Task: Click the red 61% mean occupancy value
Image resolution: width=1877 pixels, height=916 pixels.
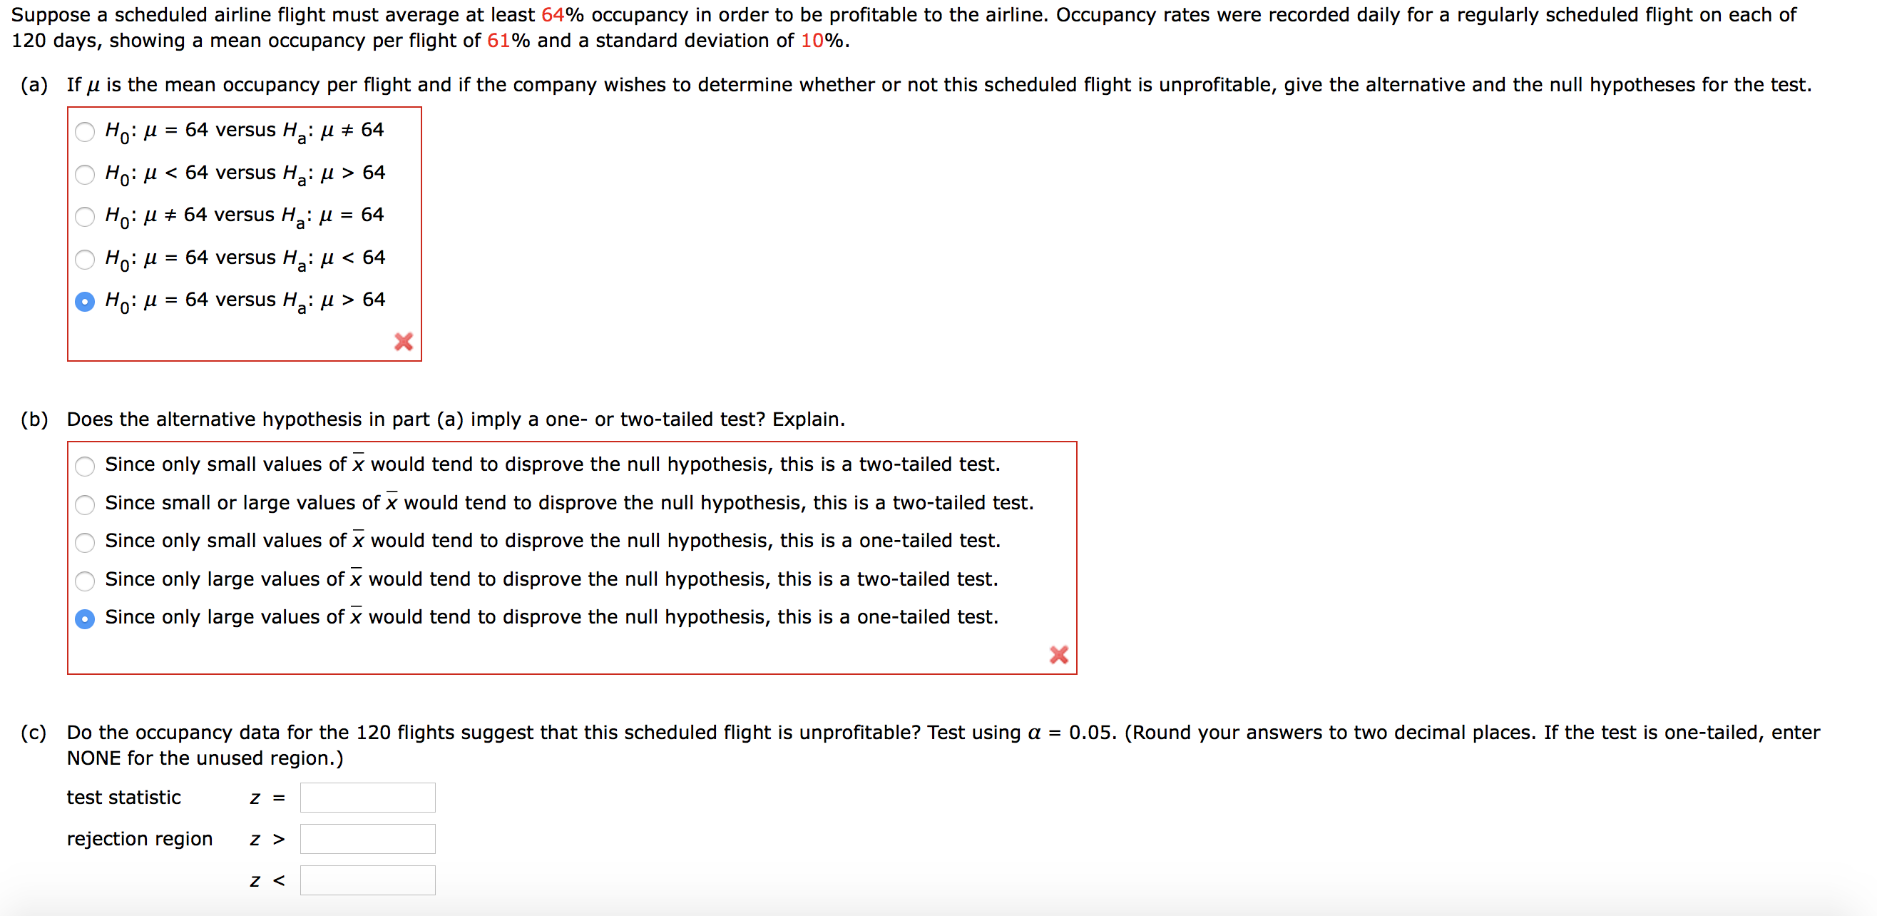Action: click(498, 41)
